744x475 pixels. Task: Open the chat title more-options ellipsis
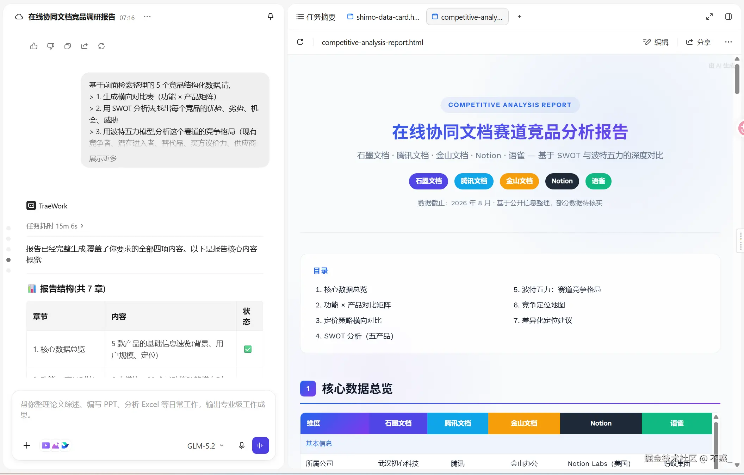(x=147, y=17)
